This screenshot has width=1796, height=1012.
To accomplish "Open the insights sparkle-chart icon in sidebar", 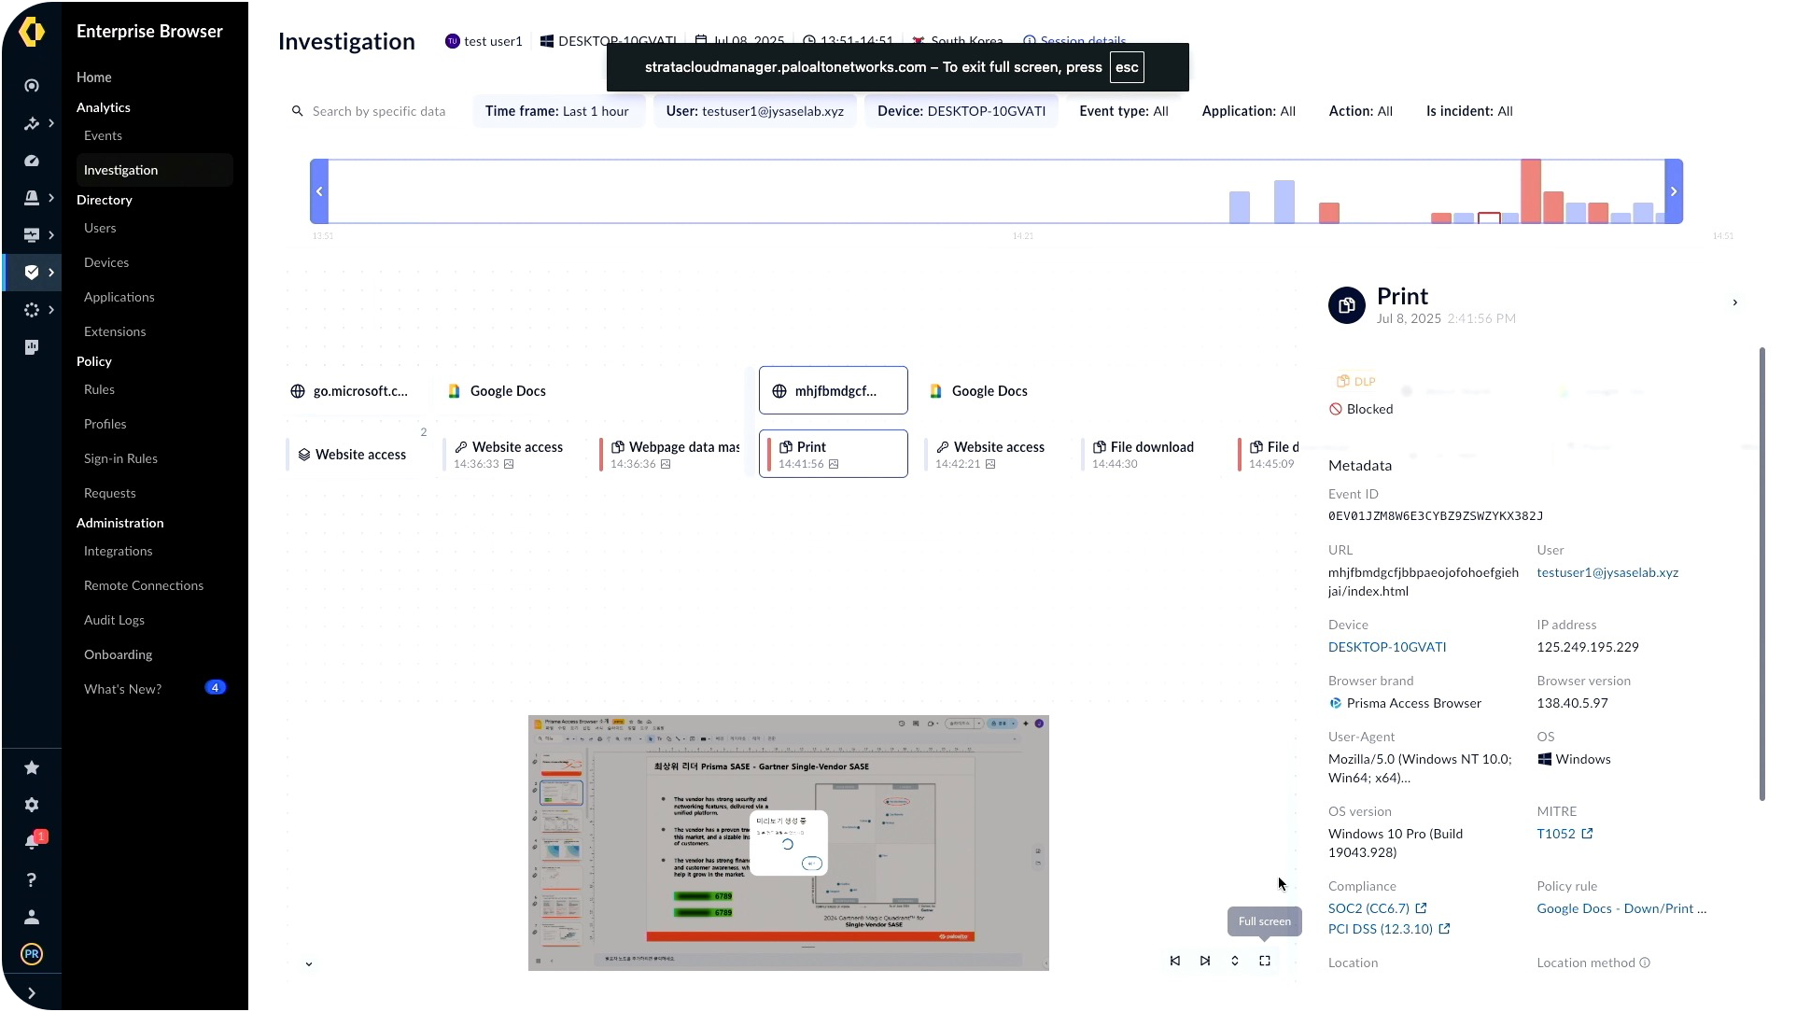I will [x=32, y=123].
